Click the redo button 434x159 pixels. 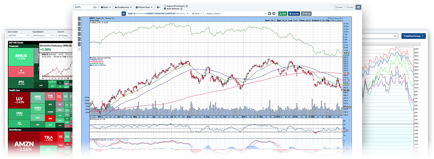[350, 7]
